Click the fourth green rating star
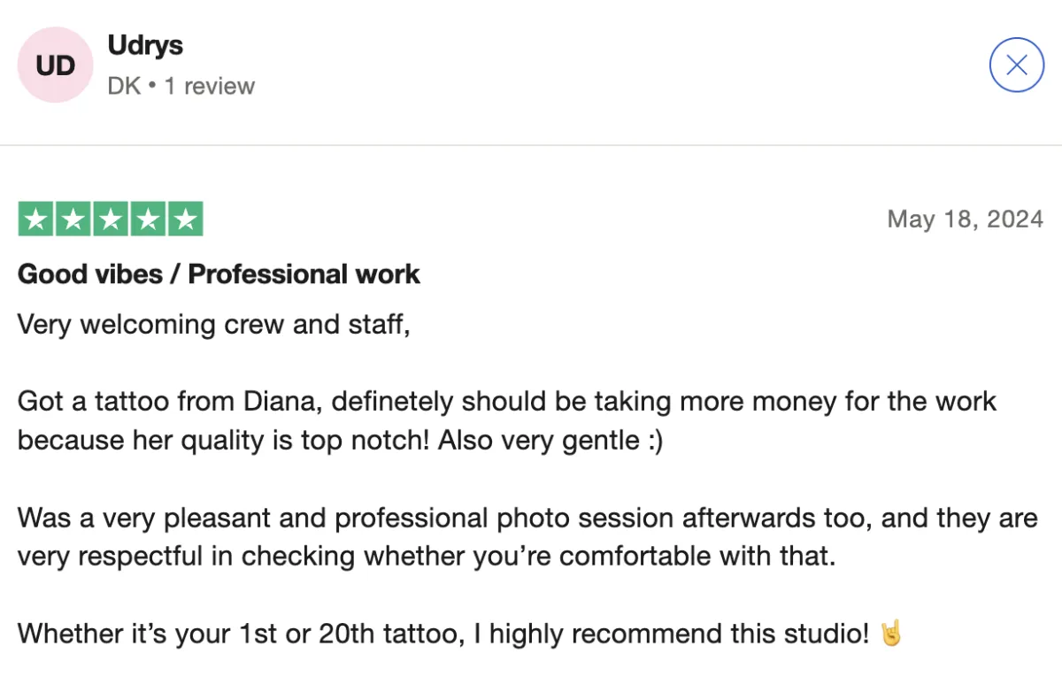 click(x=148, y=219)
